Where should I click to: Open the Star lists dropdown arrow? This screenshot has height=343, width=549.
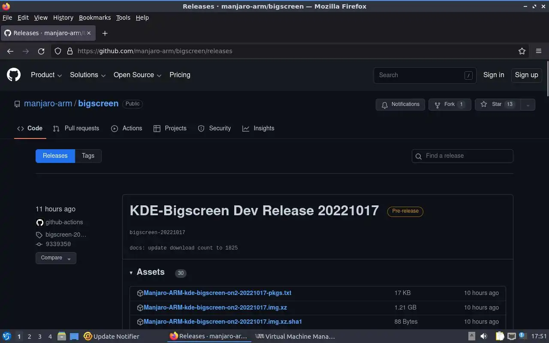click(x=528, y=105)
